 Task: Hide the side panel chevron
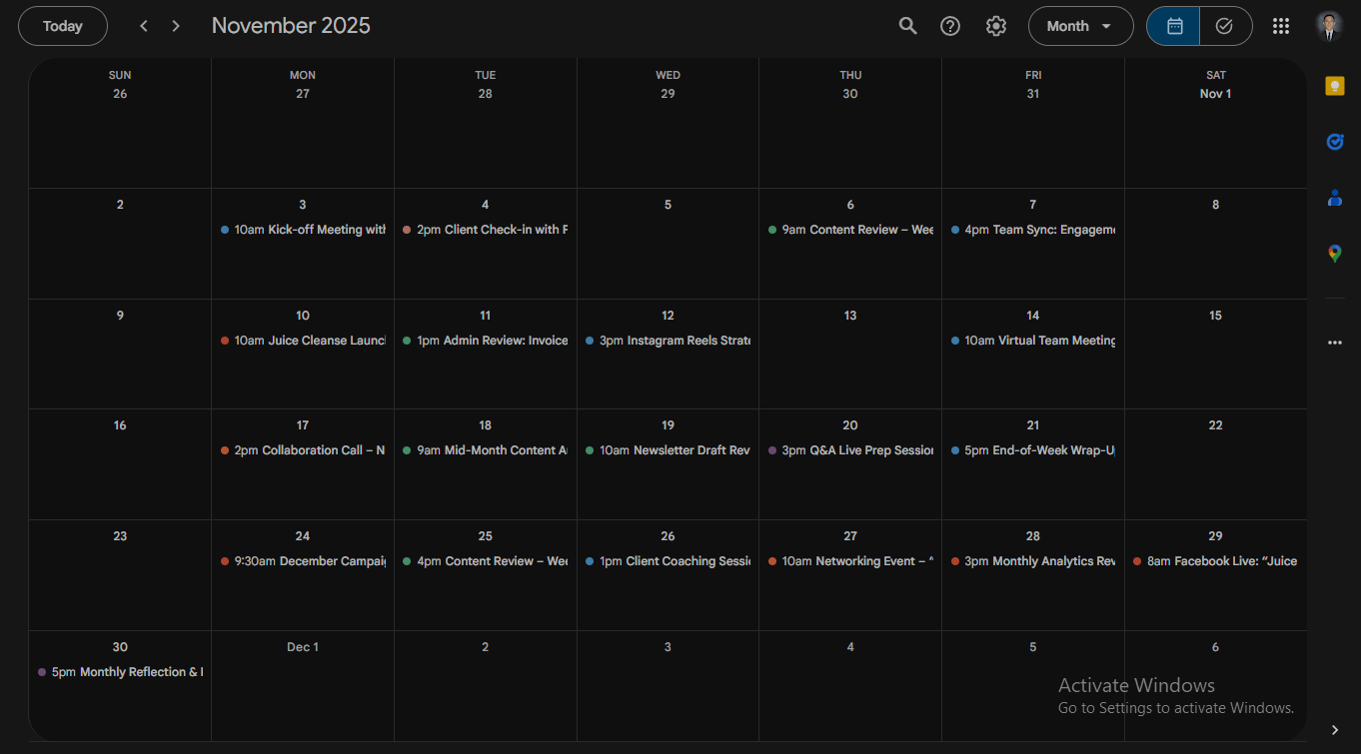pyautogui.click(x=1335, y=730)
